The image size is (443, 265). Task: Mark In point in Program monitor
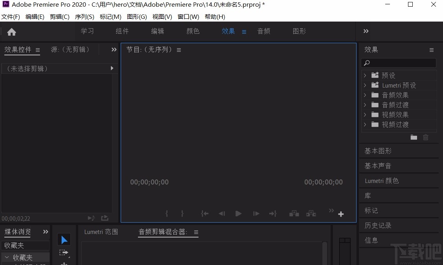click(167, 214)
